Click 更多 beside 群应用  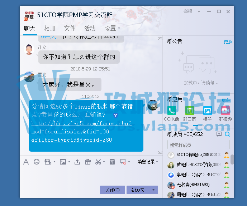226,100
